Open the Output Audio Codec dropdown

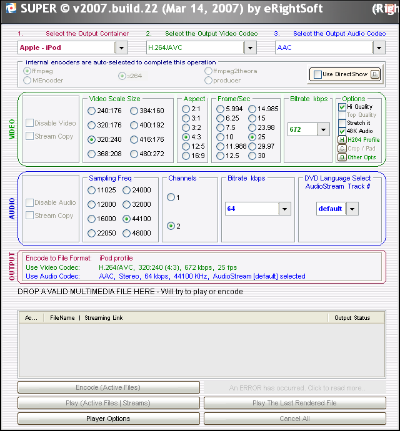(379, 48)
